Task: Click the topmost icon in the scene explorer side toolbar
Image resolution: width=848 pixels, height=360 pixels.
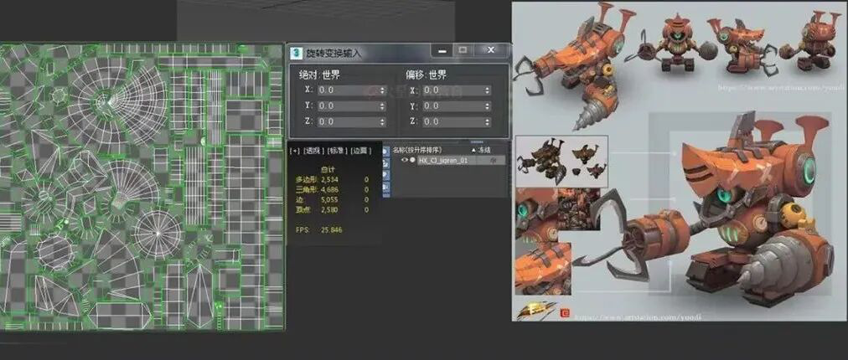Action: tap(385, 151)
